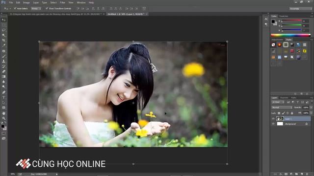Screen dimensions: 314x176
Task: Open Color panel flyout menu
Action: (x=312, y=16)
